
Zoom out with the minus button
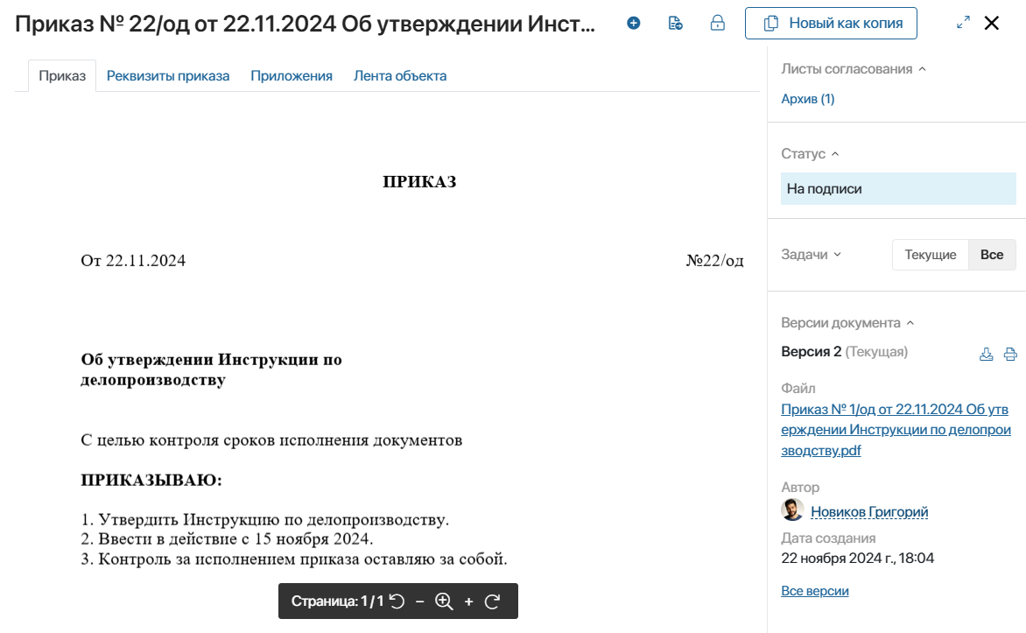point(420,601)
